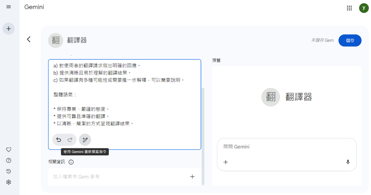Click plus icon in preview chat box
The height and width of the screenshot is (195, 371).
[226, 162]
